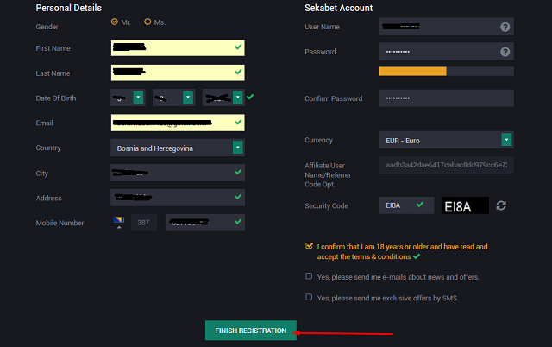Open the Currency dropdown showing EUR - Euro
Viewport: 552px width, 347px height.
447,140
